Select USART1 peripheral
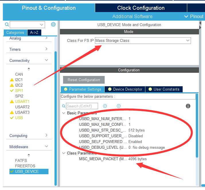This screenshot has width=205, height=190. [x=22, y=101]
